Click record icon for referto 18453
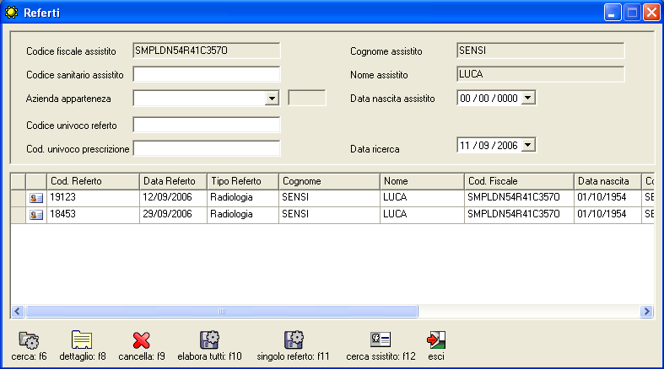This screenshot has height=369, width=664. 36,215
